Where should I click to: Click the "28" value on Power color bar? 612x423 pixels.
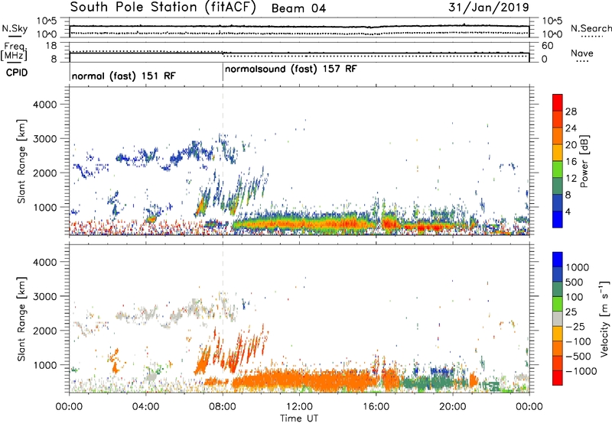(x=571, y=111)
